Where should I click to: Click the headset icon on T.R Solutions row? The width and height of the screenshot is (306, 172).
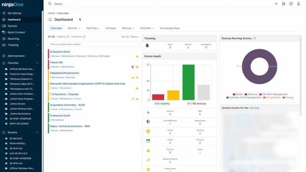[x=133, y=99]
